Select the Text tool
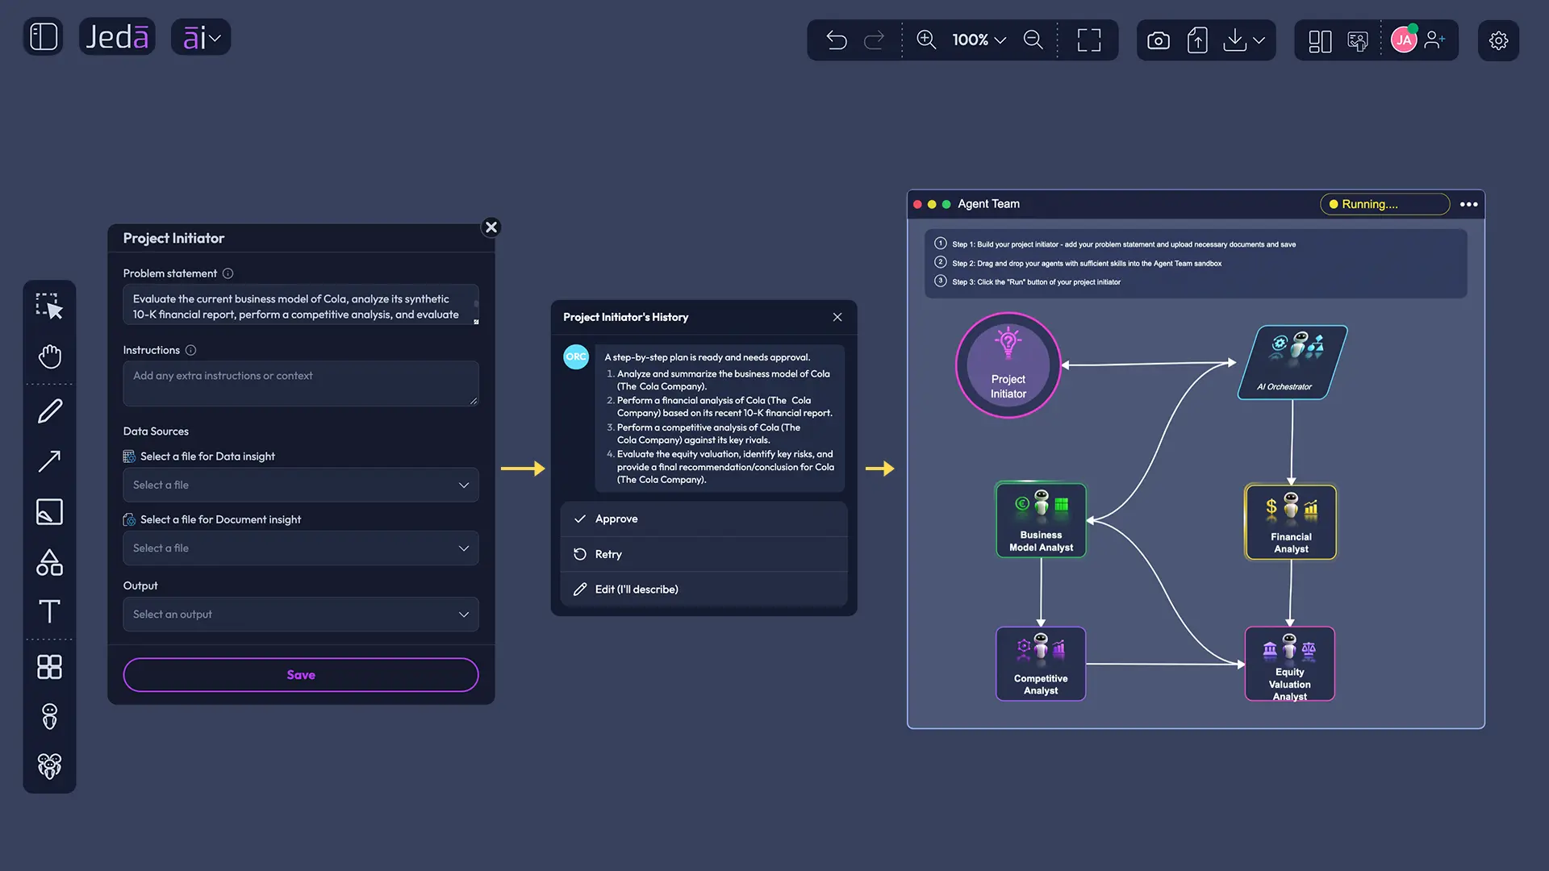This screenshot has height=871, width=1549. [x=49, y=611]
